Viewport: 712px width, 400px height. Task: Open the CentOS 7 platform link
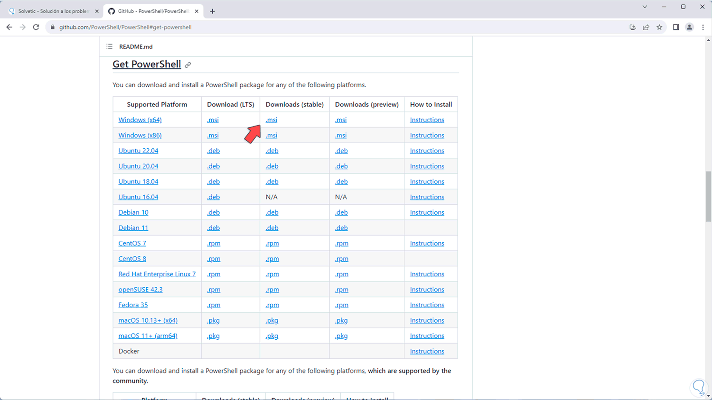click(x=132, y=243)
